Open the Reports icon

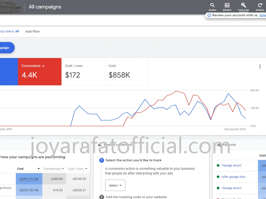tap(227, 7)
